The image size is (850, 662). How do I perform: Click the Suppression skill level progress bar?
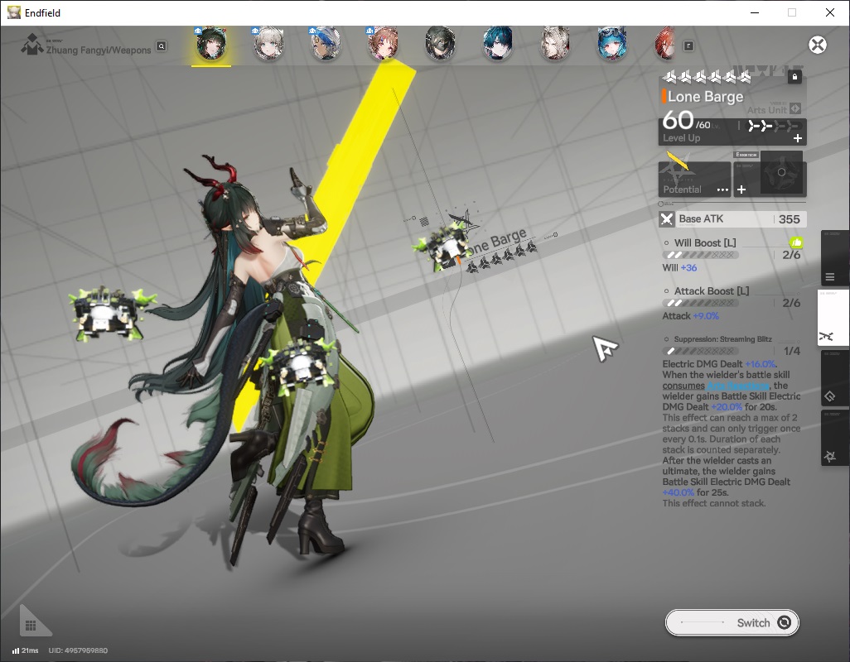(x=700, y=352)
